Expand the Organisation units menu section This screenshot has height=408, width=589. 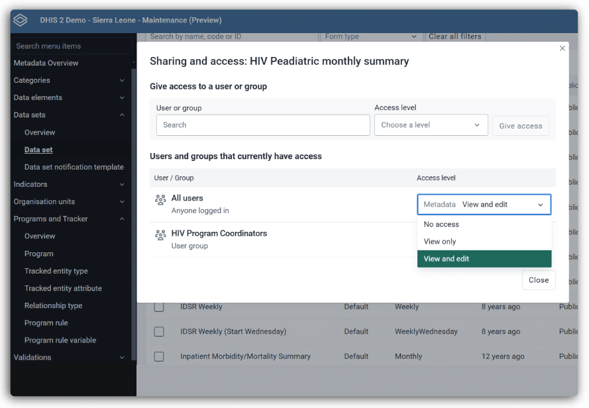(122, 202)
